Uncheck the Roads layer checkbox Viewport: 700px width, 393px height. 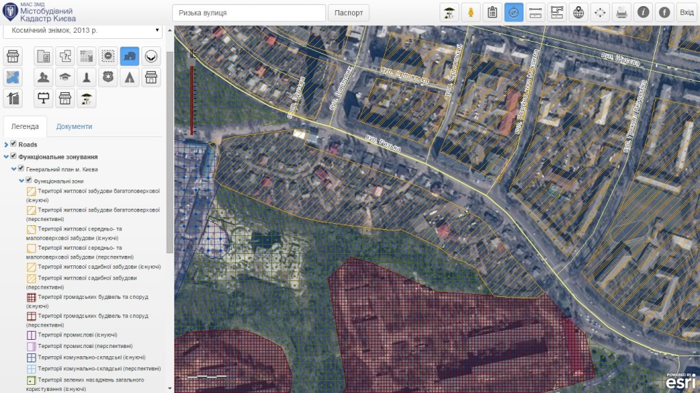pyautogui.click(x=14, y=145)
